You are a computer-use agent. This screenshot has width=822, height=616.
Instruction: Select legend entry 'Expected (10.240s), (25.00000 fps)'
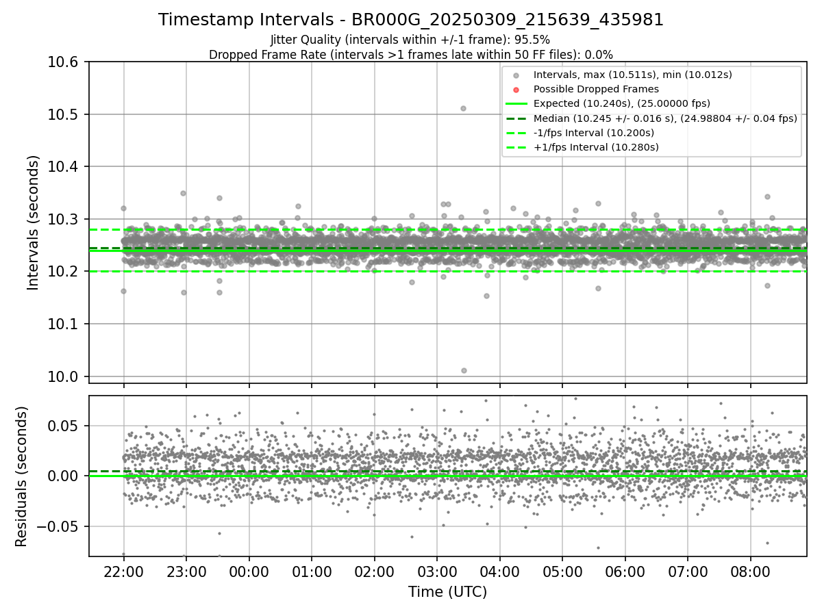coord(622,103)
